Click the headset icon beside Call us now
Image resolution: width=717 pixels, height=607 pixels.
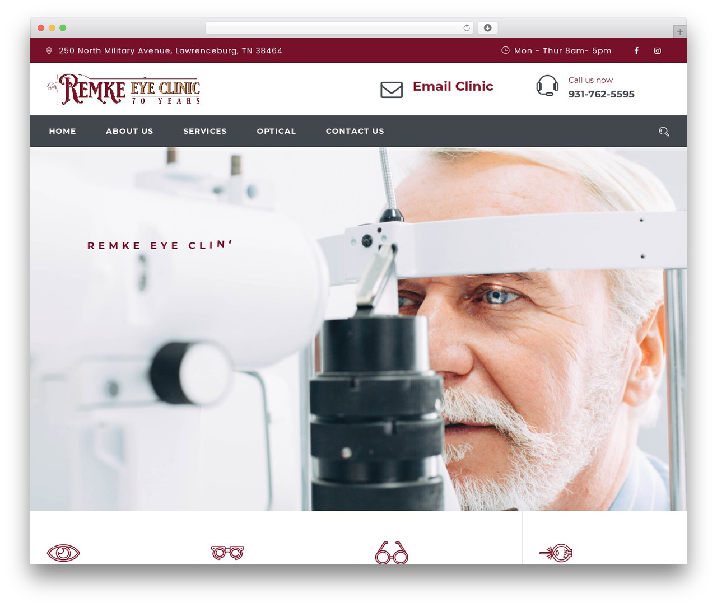click(547, 86)
